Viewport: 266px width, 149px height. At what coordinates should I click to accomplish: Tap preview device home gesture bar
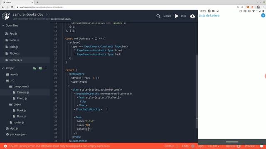click(232, 142)
